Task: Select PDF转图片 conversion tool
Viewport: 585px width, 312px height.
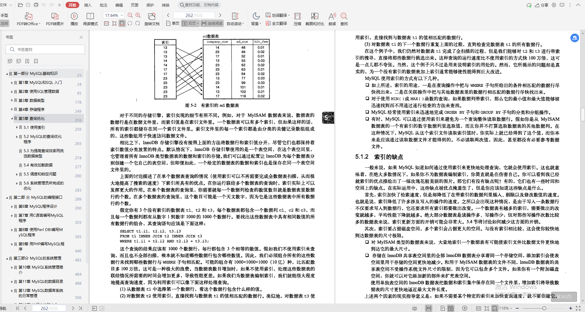Action: (55, 18)
